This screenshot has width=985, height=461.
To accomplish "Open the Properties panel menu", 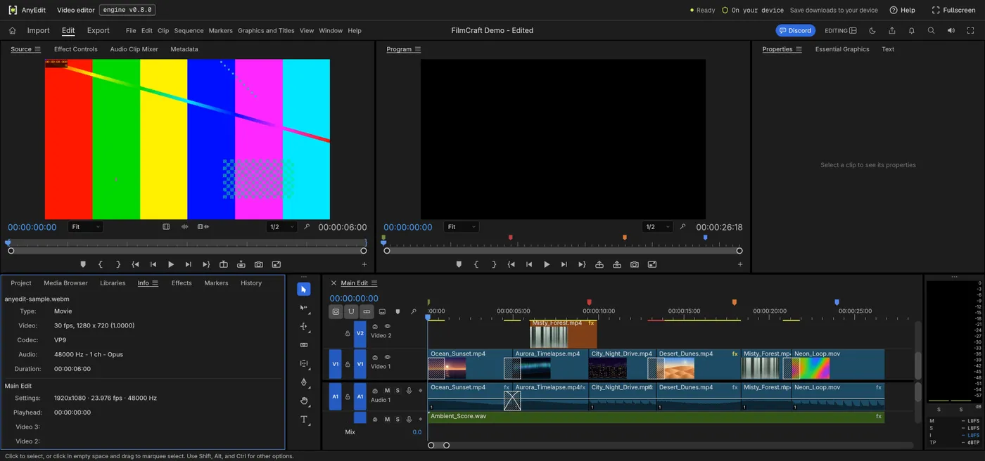I will (x=798, y=49).
